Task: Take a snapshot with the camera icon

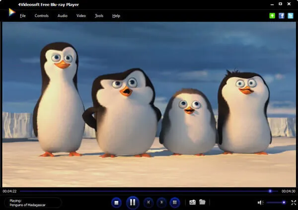Action: pos(192,202)
